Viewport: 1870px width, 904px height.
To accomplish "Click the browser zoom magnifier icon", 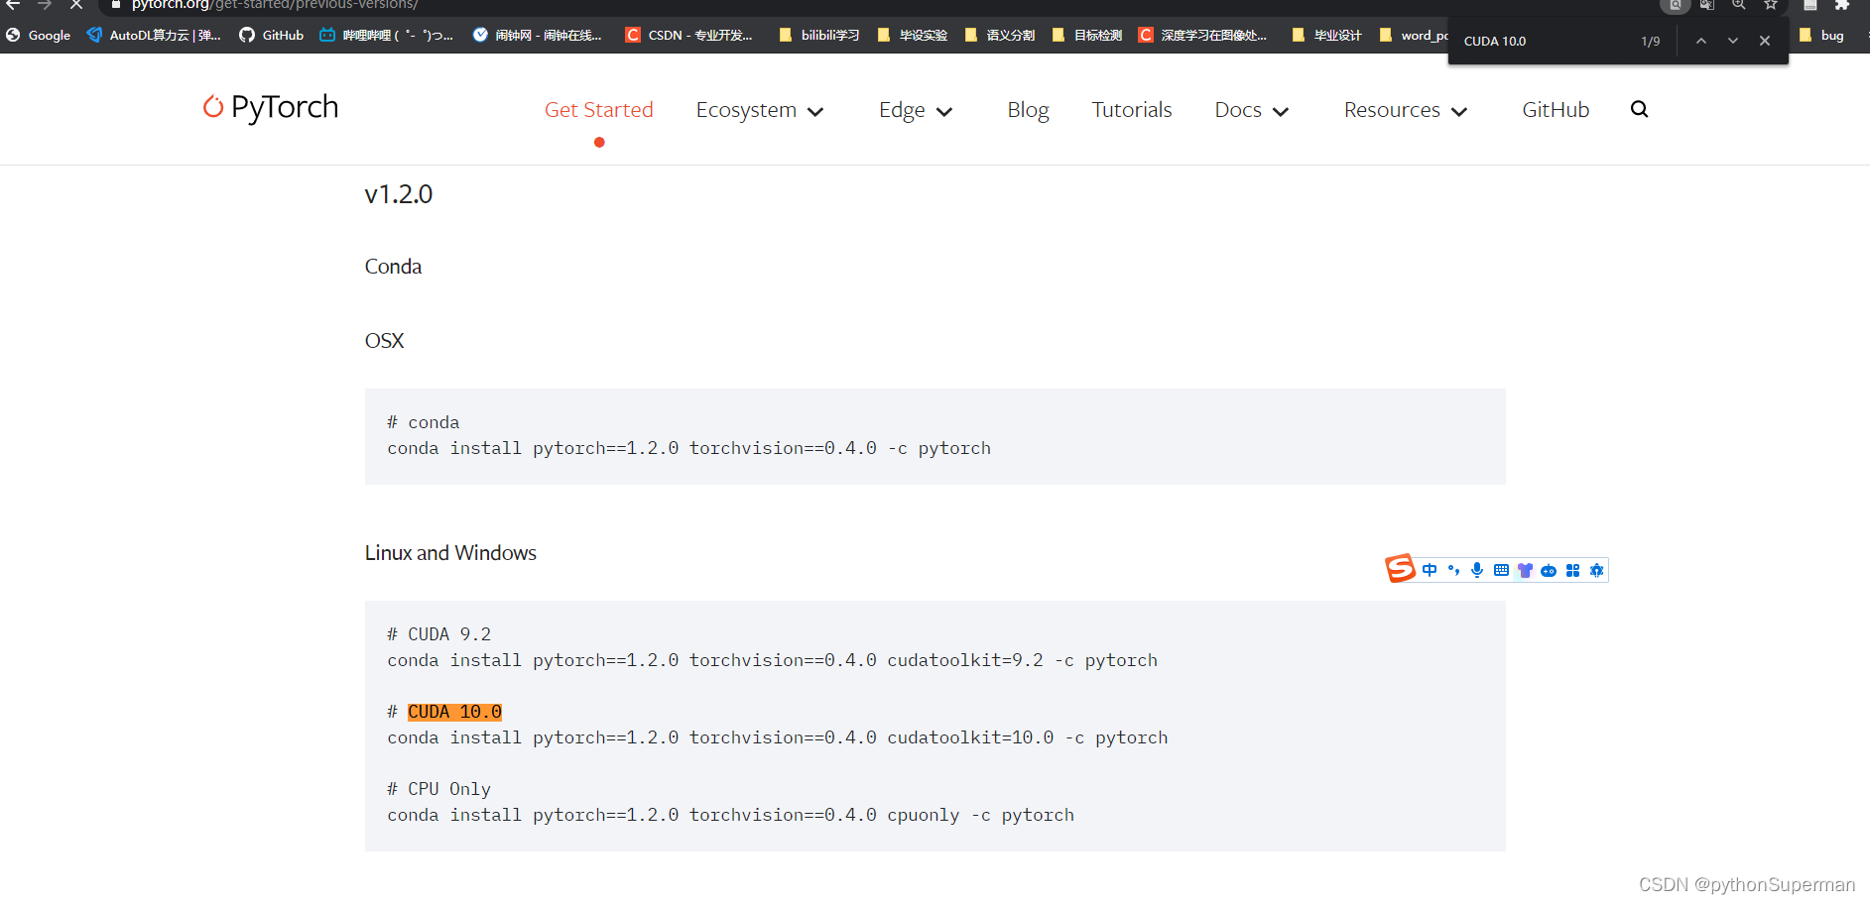I will (1739, 5).
